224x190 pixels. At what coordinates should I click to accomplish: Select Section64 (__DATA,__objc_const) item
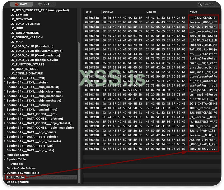click(x=31, y=132)
